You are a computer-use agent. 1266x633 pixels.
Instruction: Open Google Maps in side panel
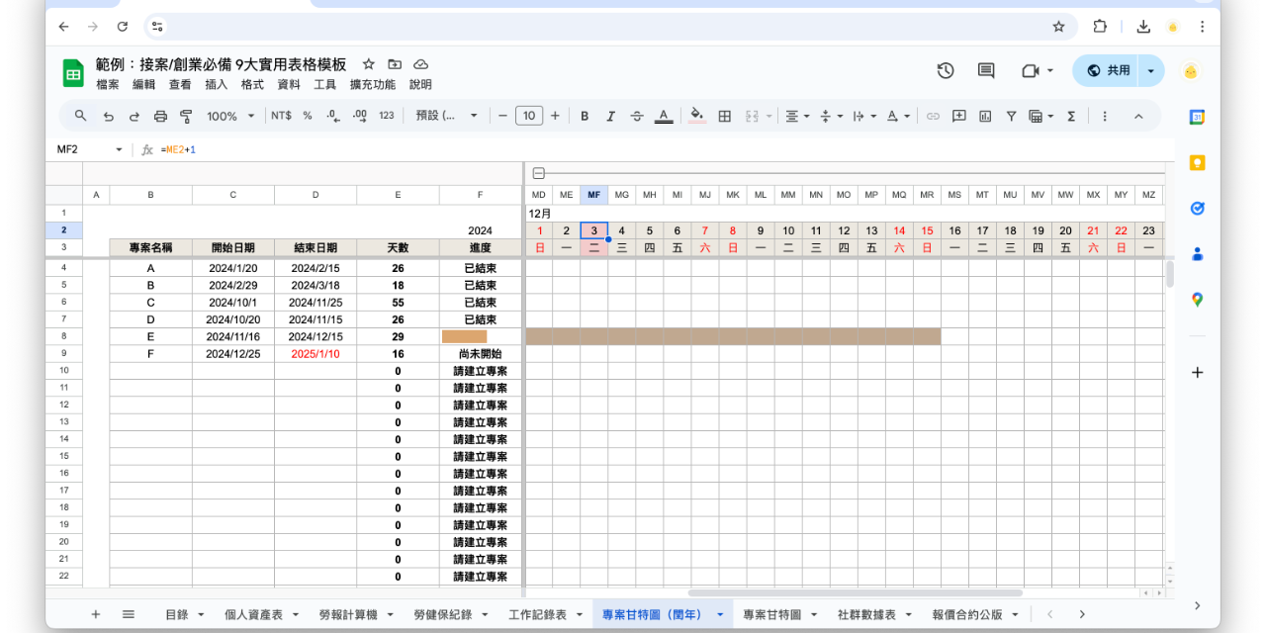tap(1197, 299)
